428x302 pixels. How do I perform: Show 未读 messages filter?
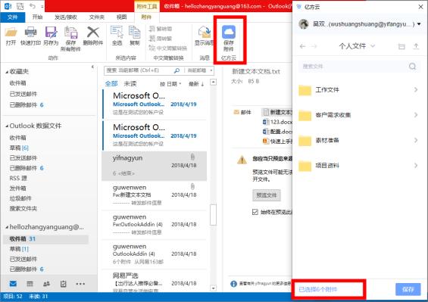click(x=130, y=84)
